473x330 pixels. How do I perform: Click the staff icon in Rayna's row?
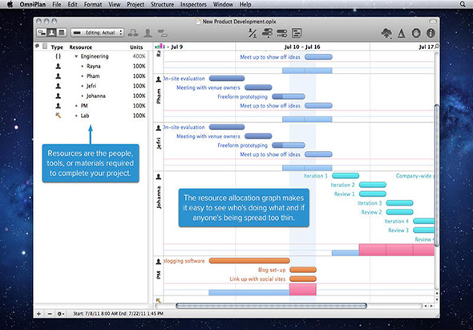point(59,66)
